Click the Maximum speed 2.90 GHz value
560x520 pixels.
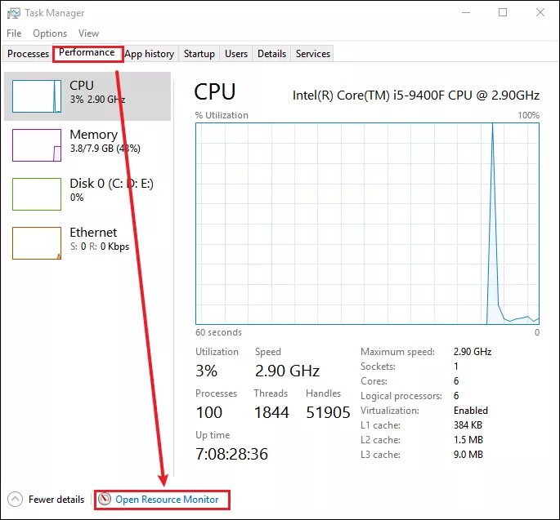[x=473, y=352]
